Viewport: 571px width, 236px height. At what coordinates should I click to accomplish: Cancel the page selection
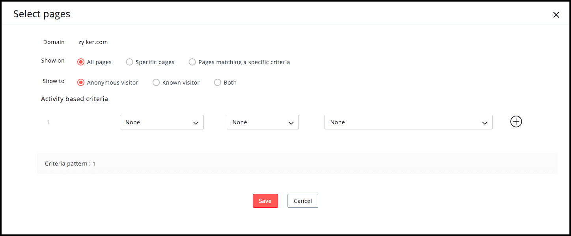pos(303,201)
